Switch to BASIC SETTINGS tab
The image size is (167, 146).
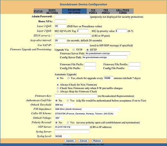coord(52,11)
